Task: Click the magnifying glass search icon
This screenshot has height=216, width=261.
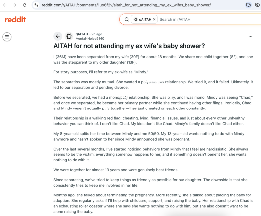Action: (127, 19)
